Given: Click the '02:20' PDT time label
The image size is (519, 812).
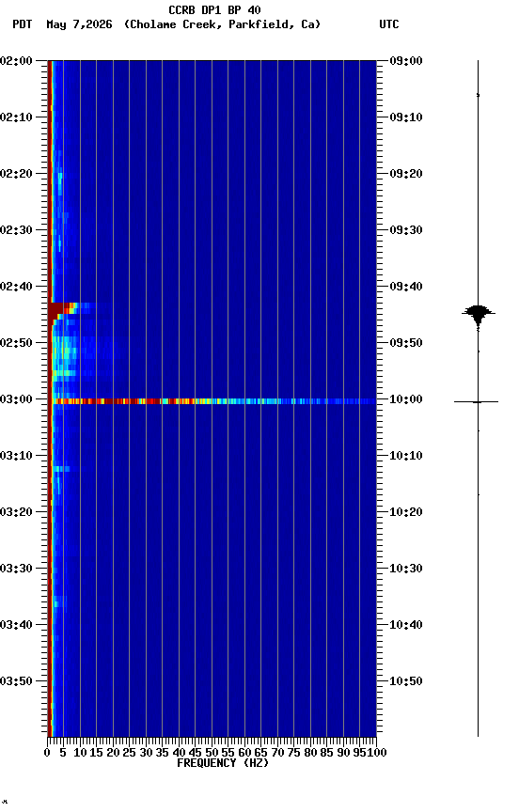Looking at the screenshot, I should tap(16, 174).
